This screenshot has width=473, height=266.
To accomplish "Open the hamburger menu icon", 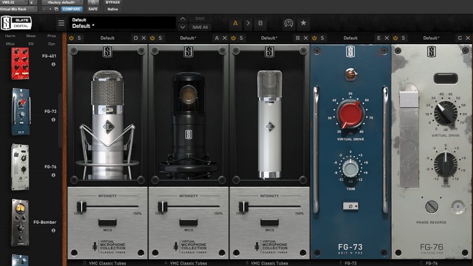I will (x=61, y=23).
